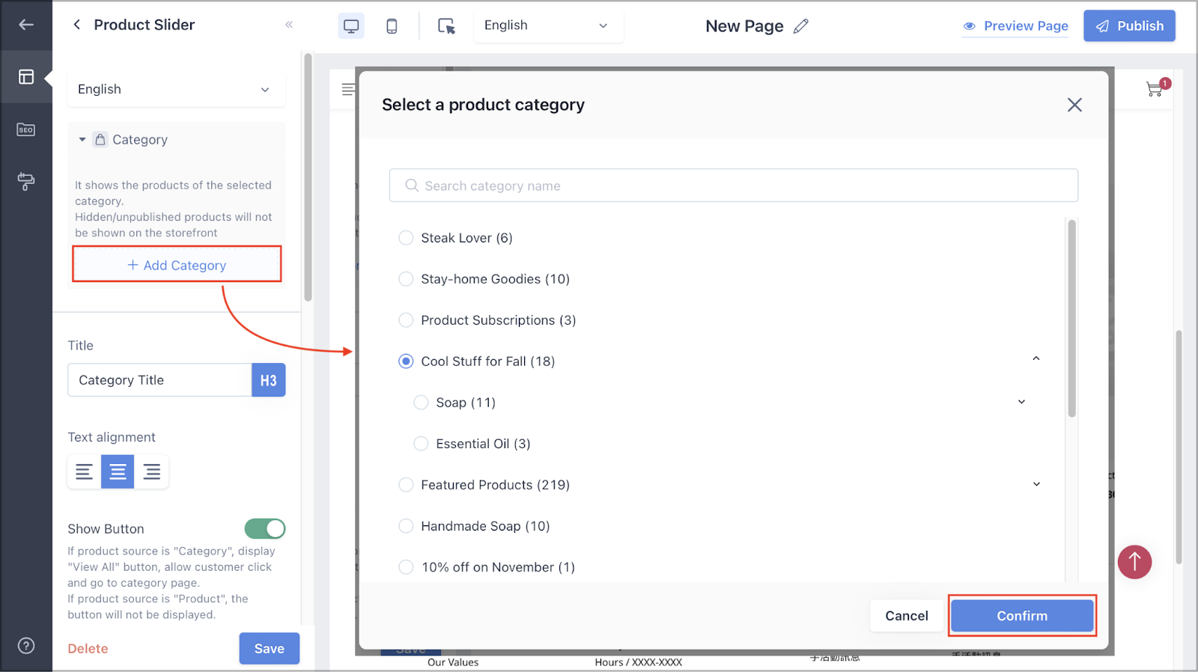Click the Product Slider panel heading
The height and width of the screenshot is (672, 1198).
pyautogui.click(x=144, y=25)
